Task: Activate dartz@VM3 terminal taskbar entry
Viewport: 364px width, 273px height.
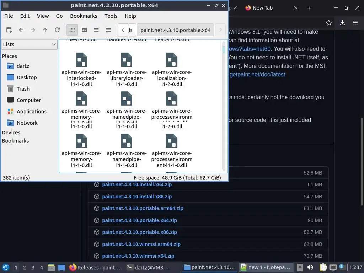Action: [148, 267]
